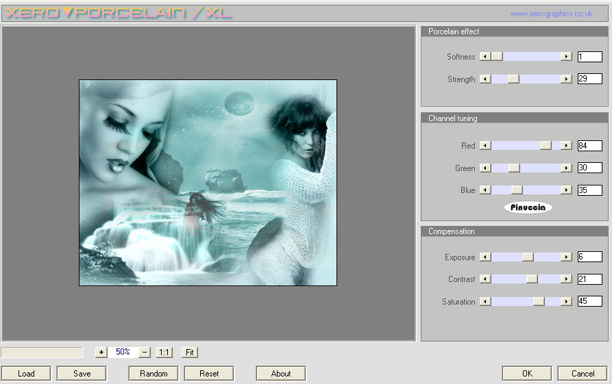Raise Saturation using its right arrow
The width and height of the screenshot is (612, 384).
tap(566, 301)
